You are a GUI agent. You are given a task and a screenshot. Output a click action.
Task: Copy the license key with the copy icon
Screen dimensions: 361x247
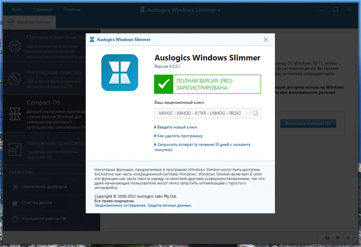(255, 113)
